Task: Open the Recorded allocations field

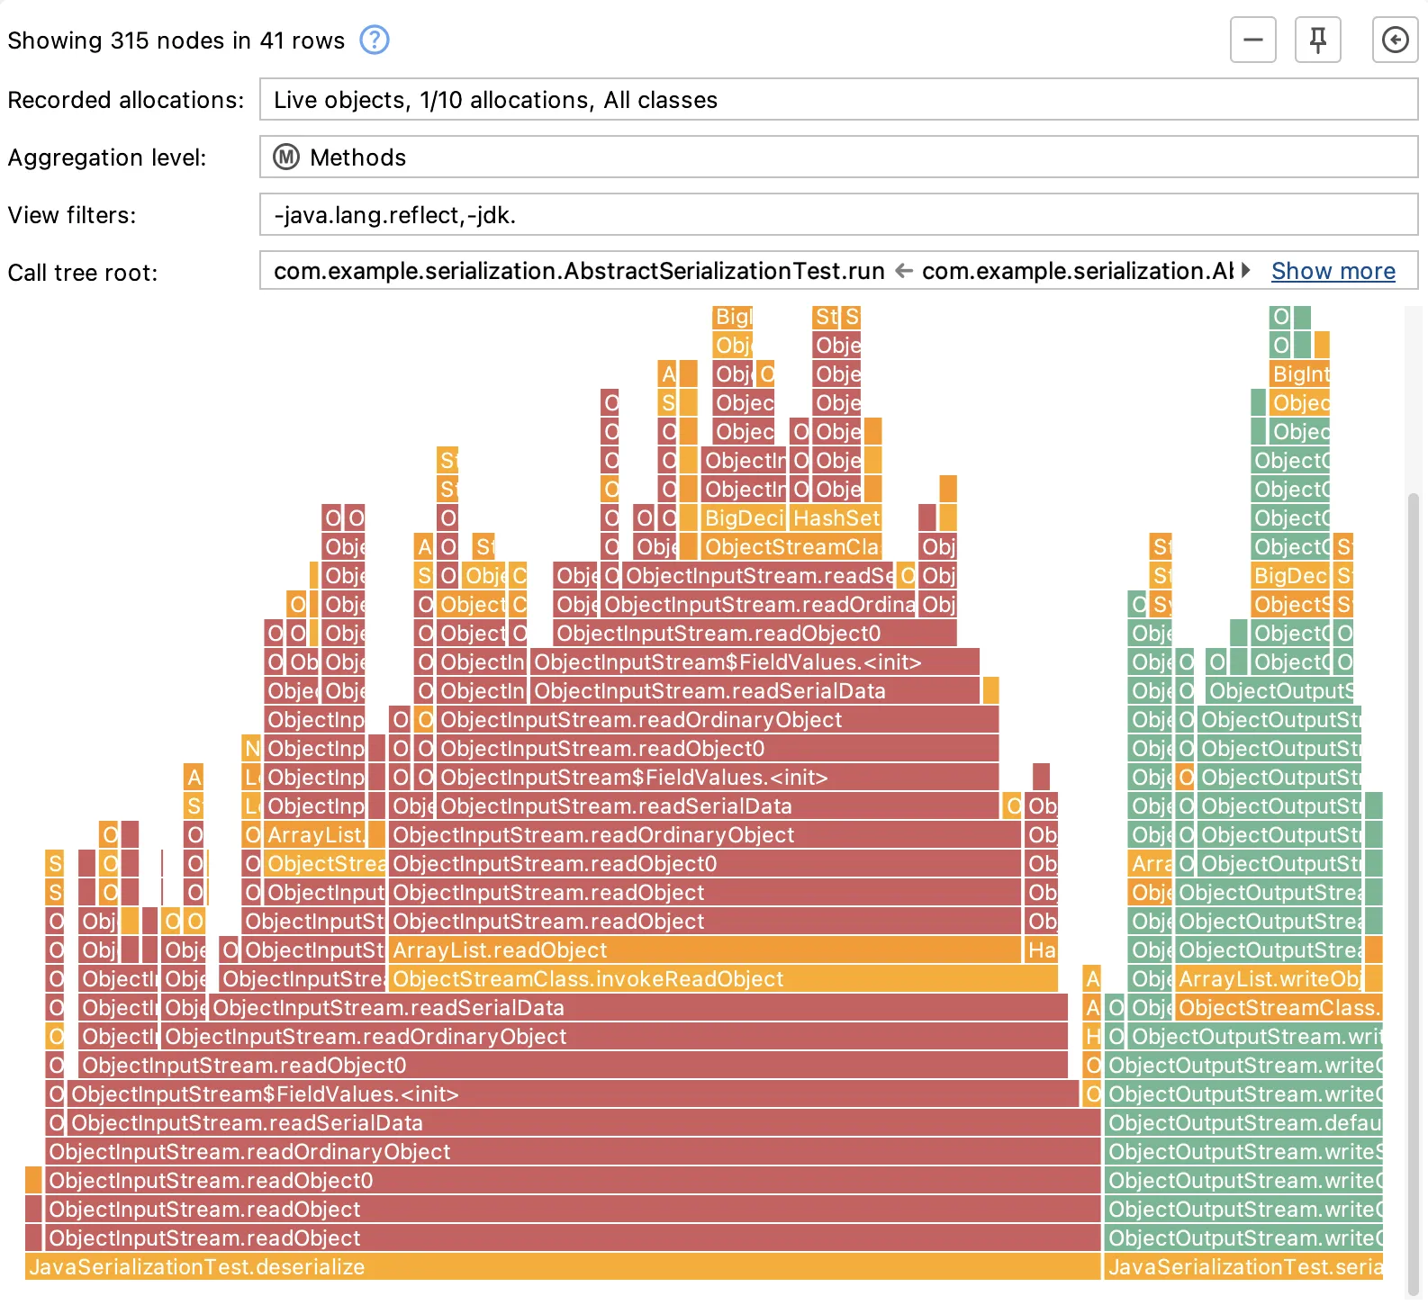Action: (838, 99)
